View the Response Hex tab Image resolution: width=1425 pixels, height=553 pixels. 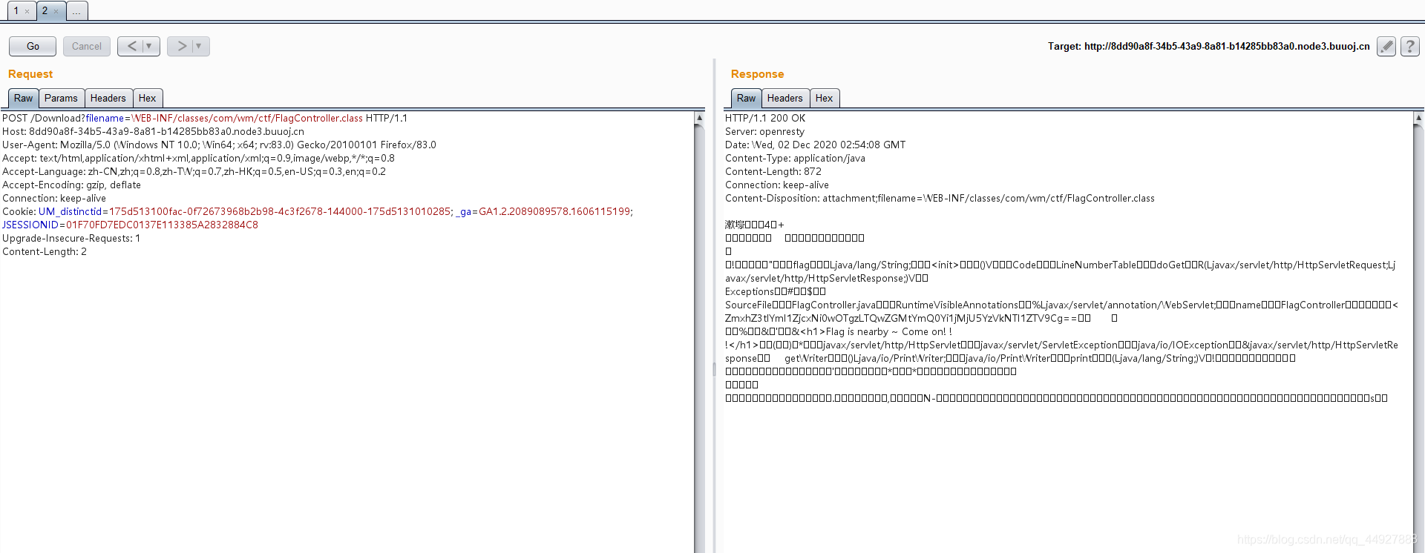click(x=824, y=98)
